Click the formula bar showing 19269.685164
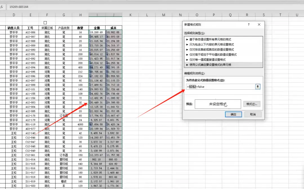 (x=155, y=7)
